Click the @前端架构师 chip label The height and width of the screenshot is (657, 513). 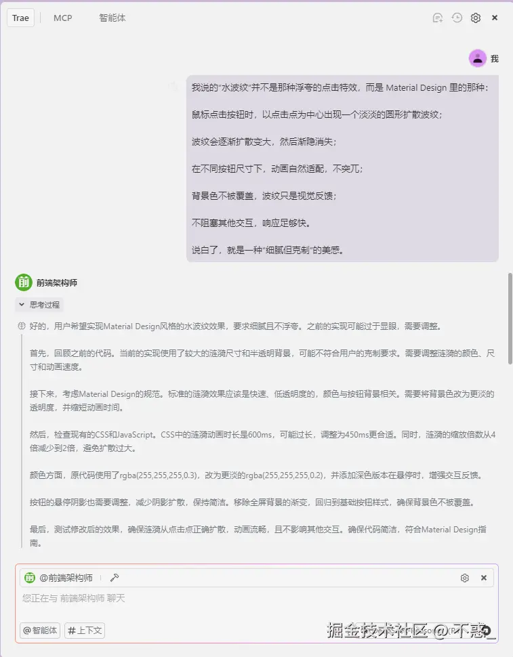(66, 578)
